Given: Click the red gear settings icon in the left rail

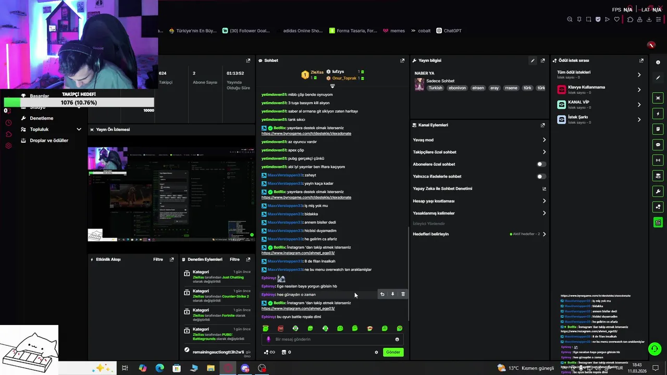Looking at the screenshot, I should pos(8,146).
